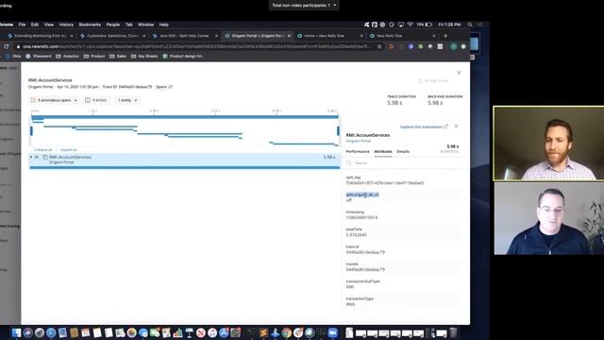Click the Wi-Fi status icon in the menu bar
This screenshot has width=604, height=340.
[410, 25]
